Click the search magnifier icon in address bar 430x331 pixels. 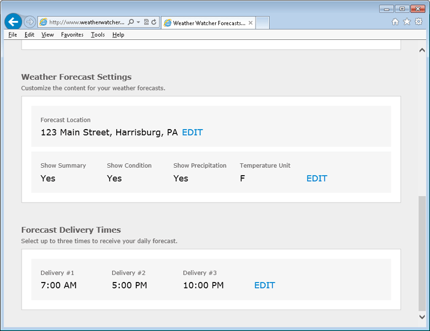[131, 22]
